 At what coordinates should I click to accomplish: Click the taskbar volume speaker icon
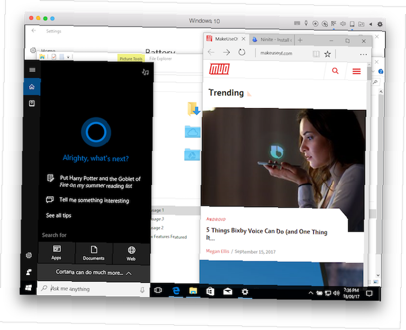click(x=336, y=293)
